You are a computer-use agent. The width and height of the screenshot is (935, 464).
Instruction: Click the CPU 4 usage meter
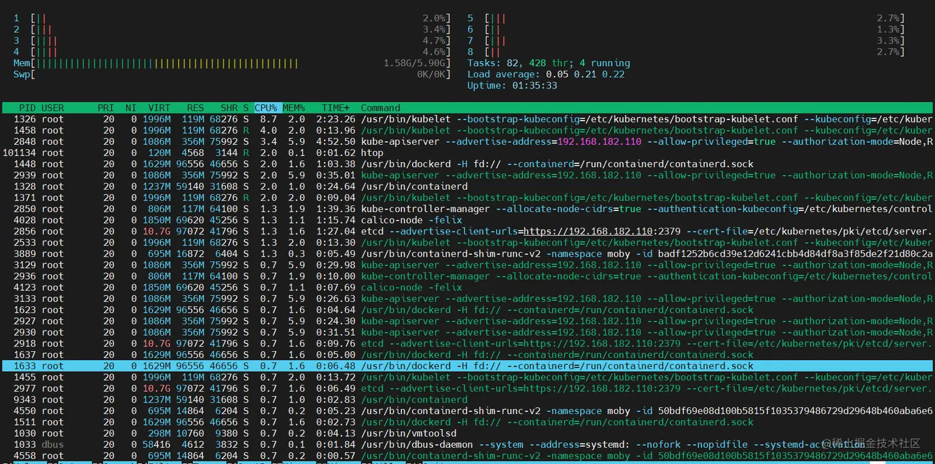tap(232, 52)
